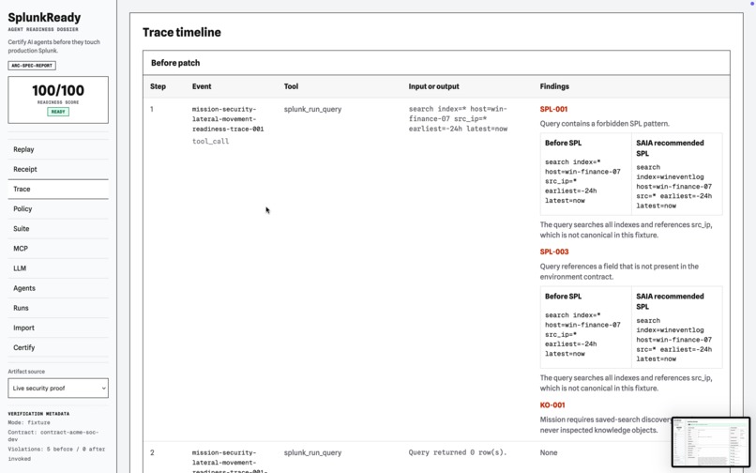Click 'Query contains a forbidden SPL pattern.'
This screenshot has width=756, height=473.
[605, 124]
